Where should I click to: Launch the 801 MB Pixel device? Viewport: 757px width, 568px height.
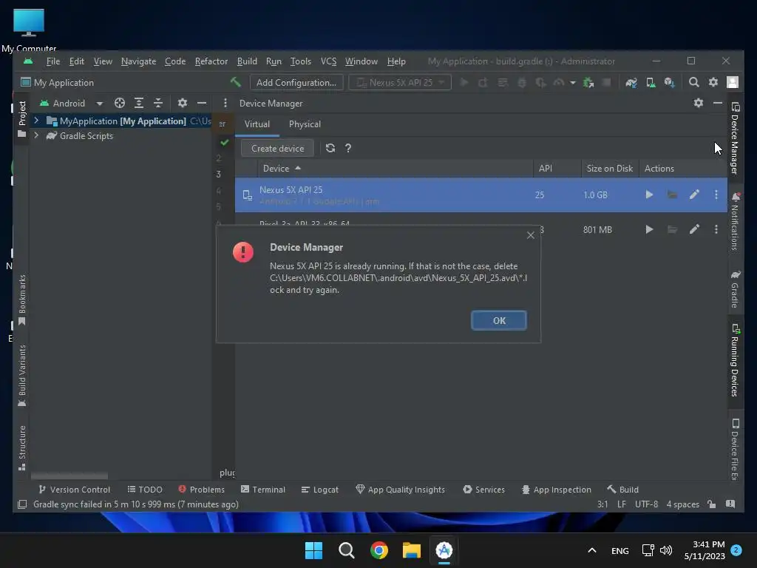tap(649, 229)
